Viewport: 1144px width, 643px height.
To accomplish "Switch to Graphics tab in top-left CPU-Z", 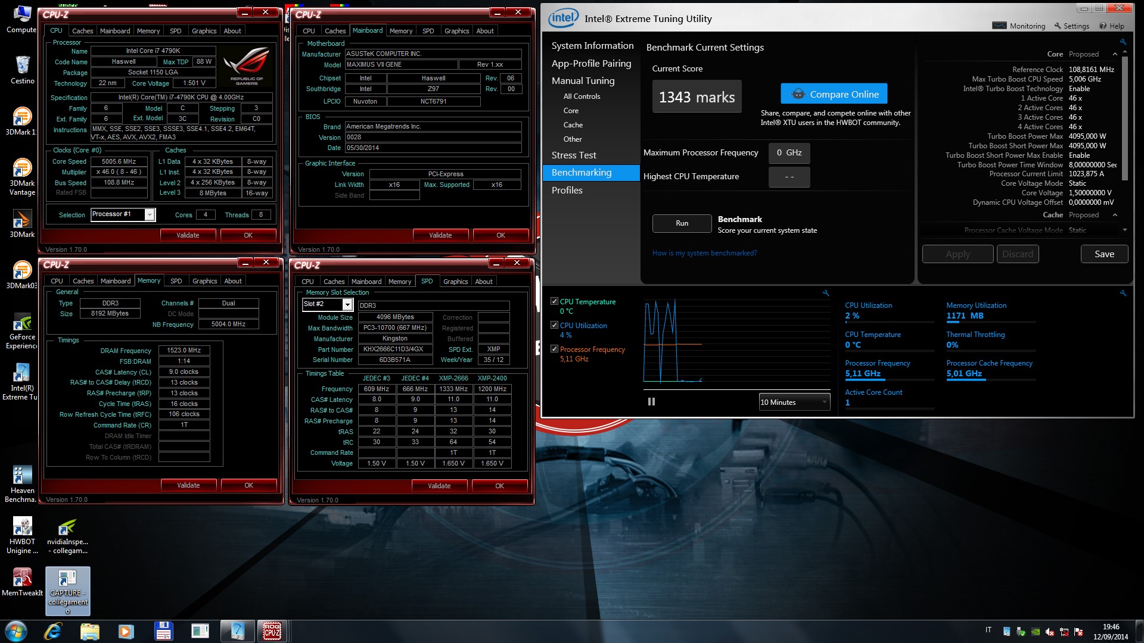I will (x=204, y=31).
